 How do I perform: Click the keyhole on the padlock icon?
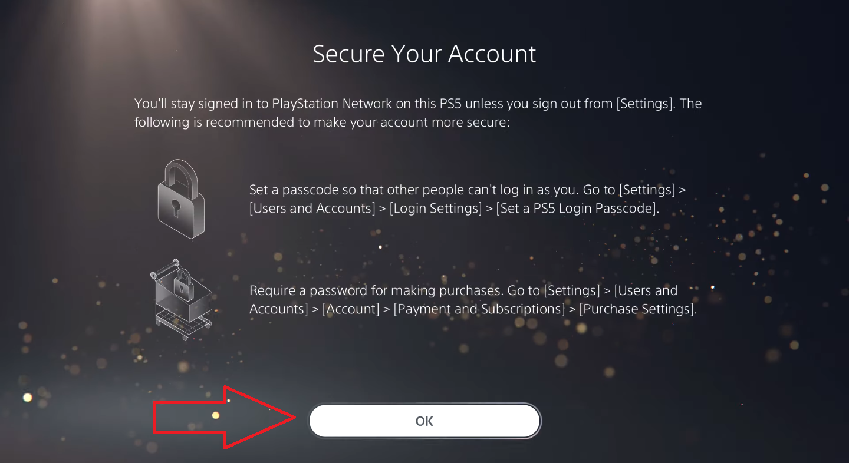tap(176, 207)
